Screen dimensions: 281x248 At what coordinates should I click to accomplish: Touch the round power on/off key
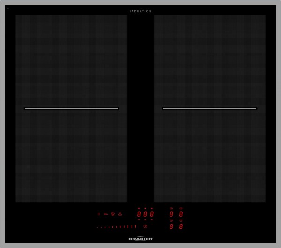[145, 226]
